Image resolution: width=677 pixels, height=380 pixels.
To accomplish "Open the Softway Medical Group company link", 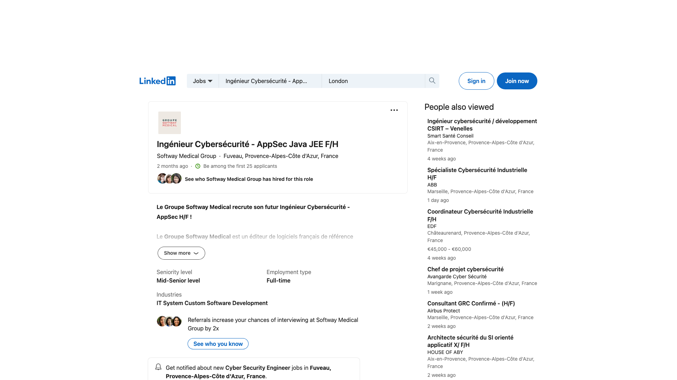I will [x=187, y=156].
